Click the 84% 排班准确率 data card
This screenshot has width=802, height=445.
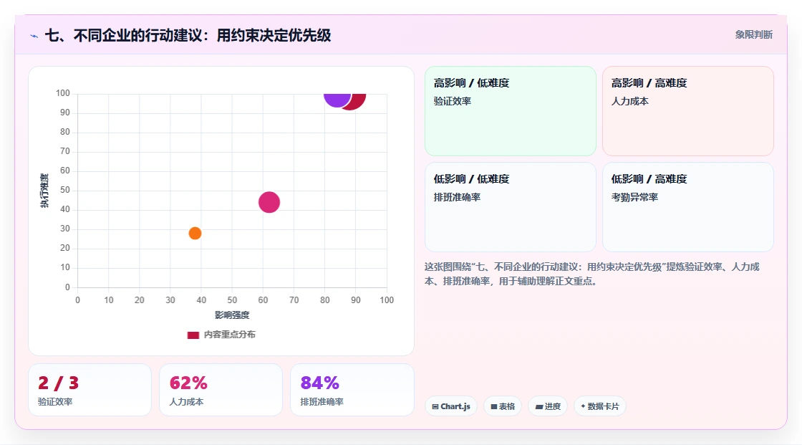pos(352,390)
